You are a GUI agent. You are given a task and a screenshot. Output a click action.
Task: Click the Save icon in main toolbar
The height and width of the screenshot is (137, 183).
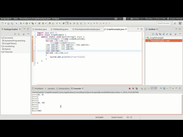click(x=8, y=23)
